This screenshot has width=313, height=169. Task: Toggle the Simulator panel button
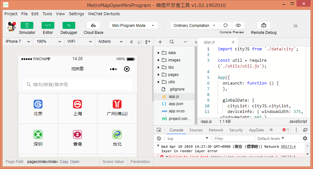[x=27, y=26]
